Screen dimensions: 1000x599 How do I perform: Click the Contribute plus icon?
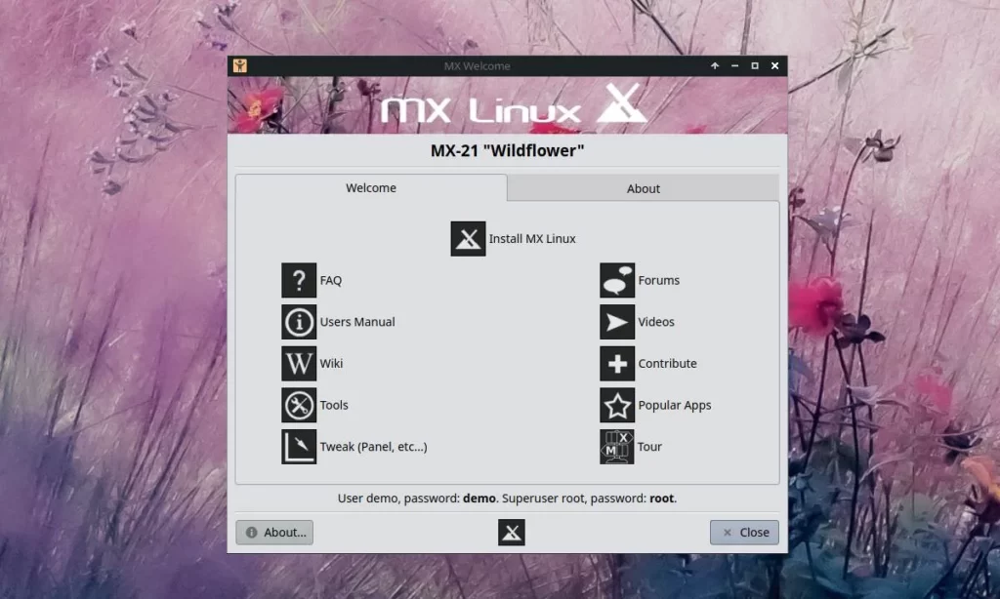pyautogui.click(x=617, y=364)
